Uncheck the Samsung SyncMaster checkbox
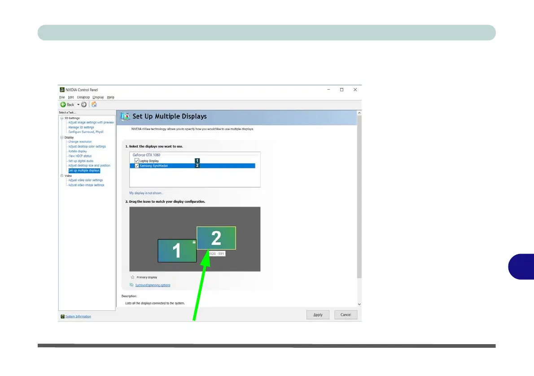The image size is (534, 376). pyautogui.click(x=136, y=166)
